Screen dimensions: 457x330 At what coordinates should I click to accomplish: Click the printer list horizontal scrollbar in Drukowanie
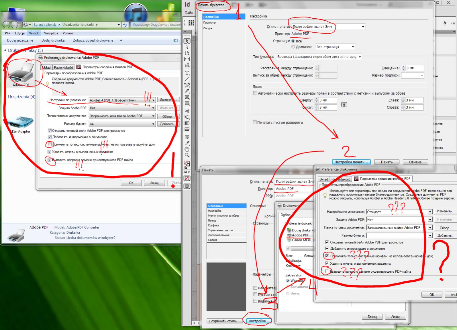pos(300,249)
